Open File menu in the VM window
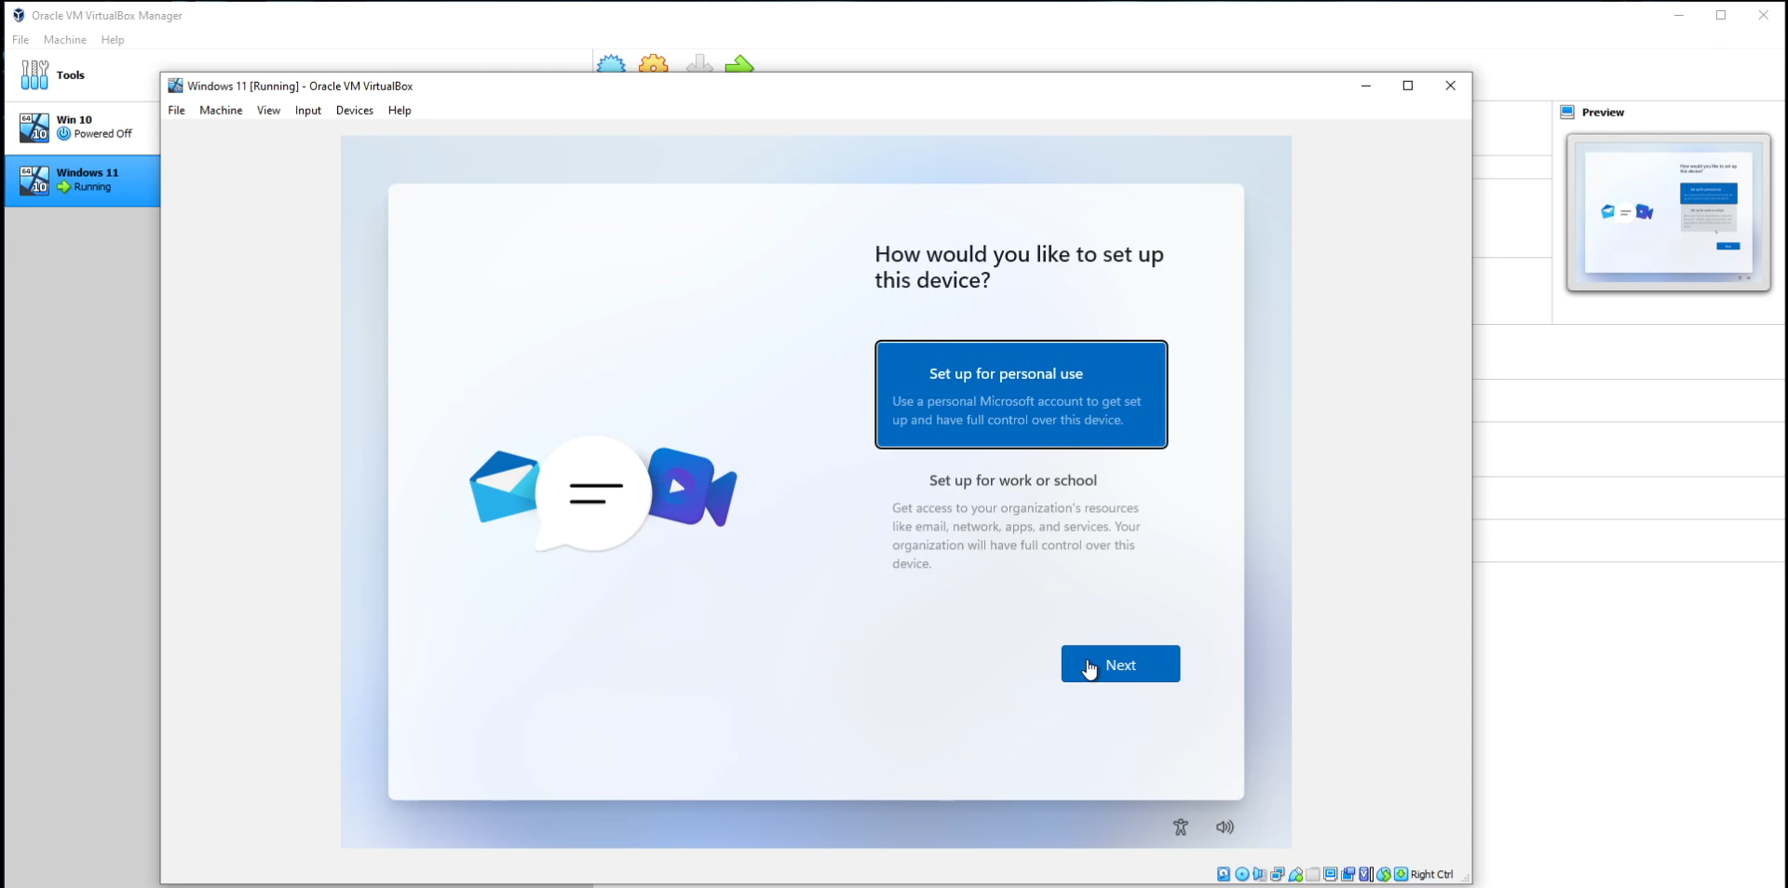Image resolution: width=1788 pixels, height=888 pixels. point(177,110)
